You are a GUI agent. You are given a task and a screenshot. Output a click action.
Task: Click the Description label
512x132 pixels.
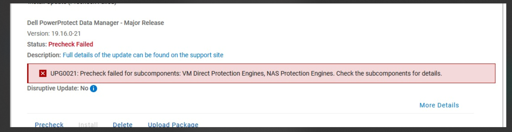point(44,55)
